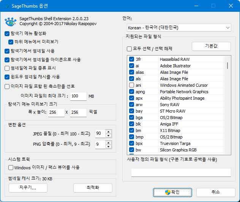Uncheck 탐색기 메뉴 활성화 checkbox
The width and height of the screenshot is (240, 202).
click(7, 33)
